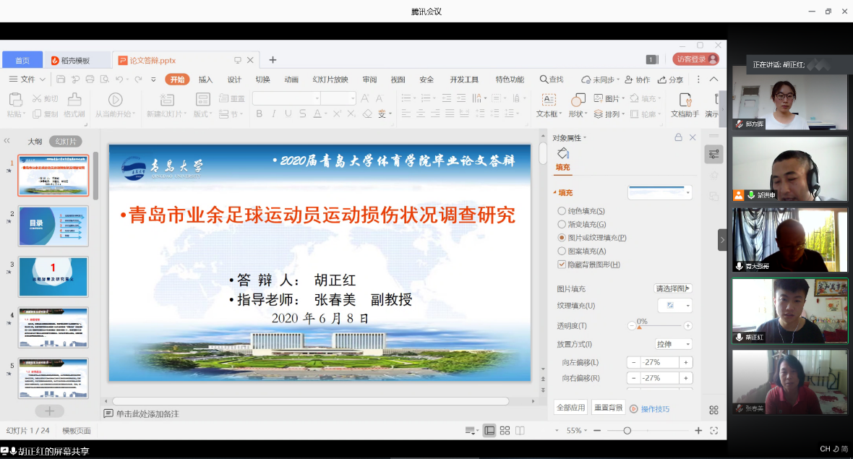Switch to slide sorter view in status bar

coord(505,431)
